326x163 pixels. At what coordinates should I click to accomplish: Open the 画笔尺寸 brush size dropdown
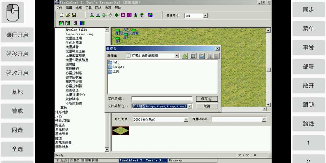205,16
